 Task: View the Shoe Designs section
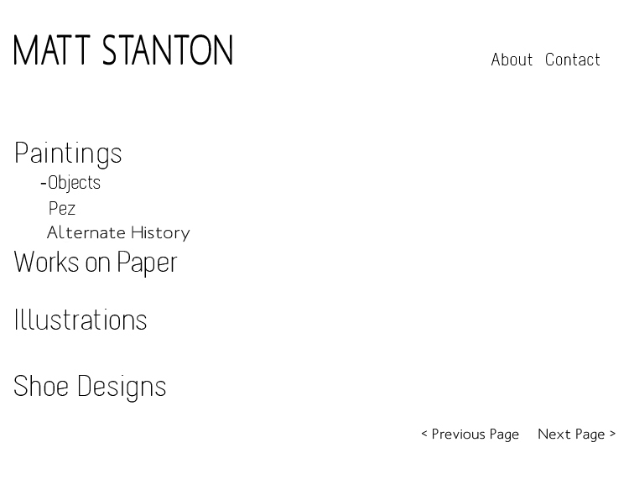[90, 386]
